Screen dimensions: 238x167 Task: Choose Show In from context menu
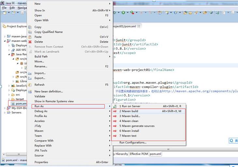tap(70, 10)
